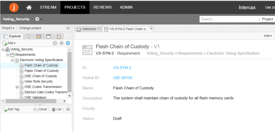Expand the DRE Codes Transmission node
This screenshot has width=275, height=132.
click(17, 87)
